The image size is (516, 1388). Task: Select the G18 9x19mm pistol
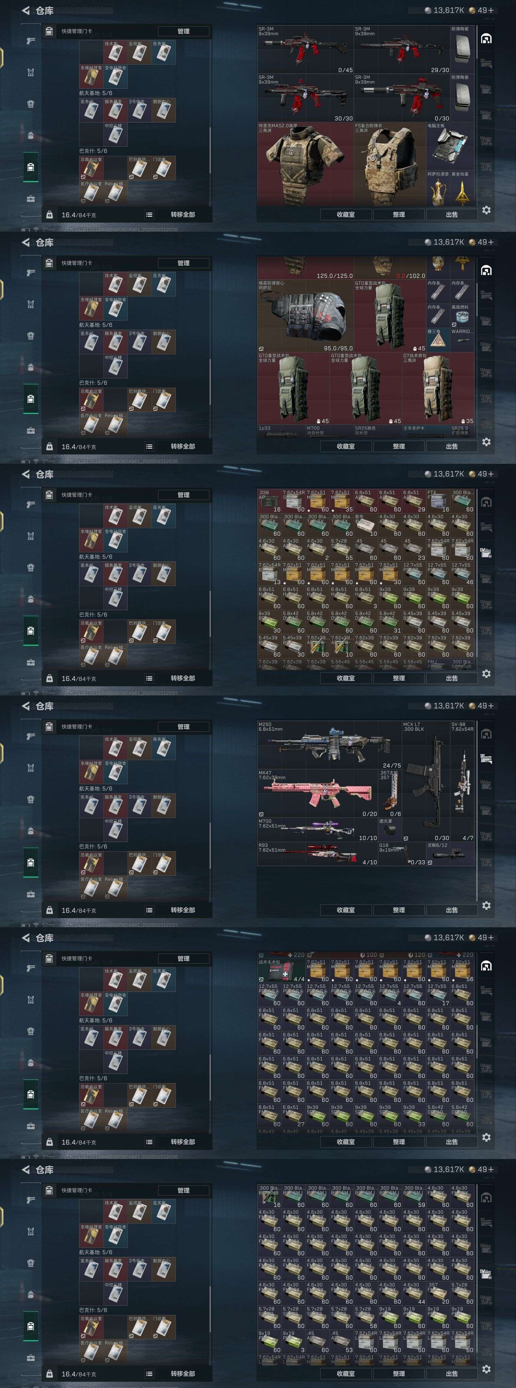(402, 854)
